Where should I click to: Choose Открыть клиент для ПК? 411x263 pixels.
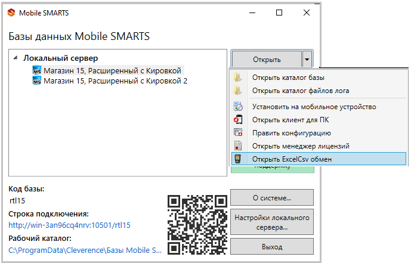tap(319, 120)
